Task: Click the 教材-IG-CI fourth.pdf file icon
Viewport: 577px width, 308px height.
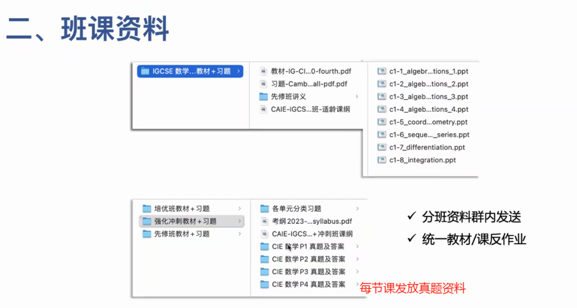Action: [263, 72]
